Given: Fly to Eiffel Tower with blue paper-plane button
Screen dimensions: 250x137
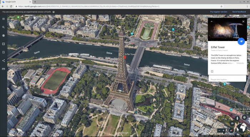Looking at the screenshot, I should coord(241,41).
